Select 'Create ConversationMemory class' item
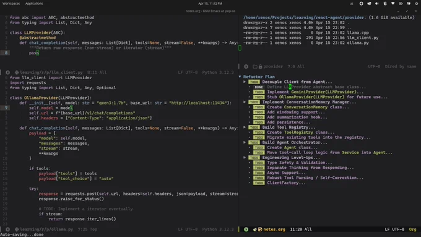Image resolution: width=421 pixels, height=237 pixels. 308,107
